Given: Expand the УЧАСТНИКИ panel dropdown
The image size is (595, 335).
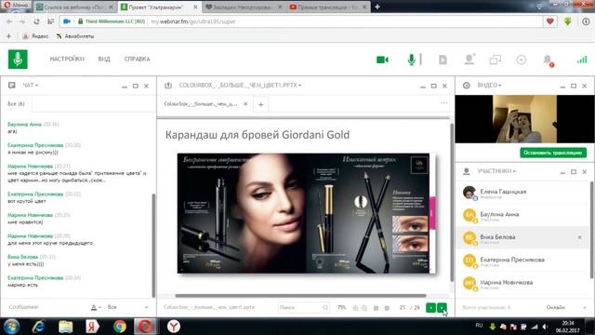Looking at the screenshot, I should point(496,171).
